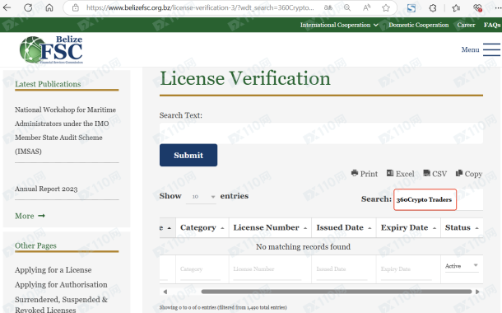Open the extensions puzzle icon
Image resolution: width=502 pixels, height=313 pixels.
[x=433, y=7]
